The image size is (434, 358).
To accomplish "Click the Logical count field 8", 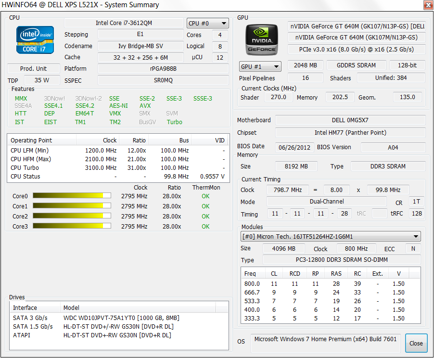I will pyautogui.click(x=220, y=46).
